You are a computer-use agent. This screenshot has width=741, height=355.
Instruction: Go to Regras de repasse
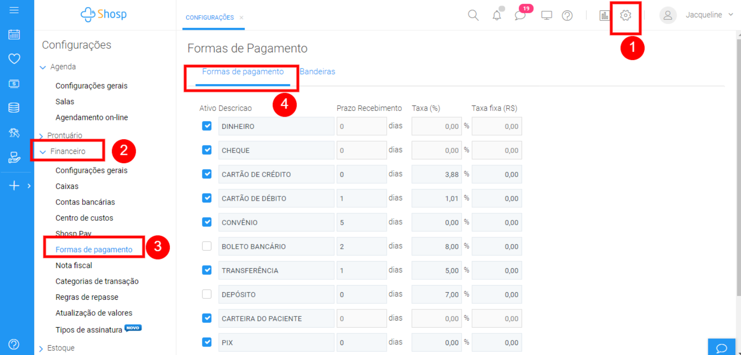pos(87,297)
